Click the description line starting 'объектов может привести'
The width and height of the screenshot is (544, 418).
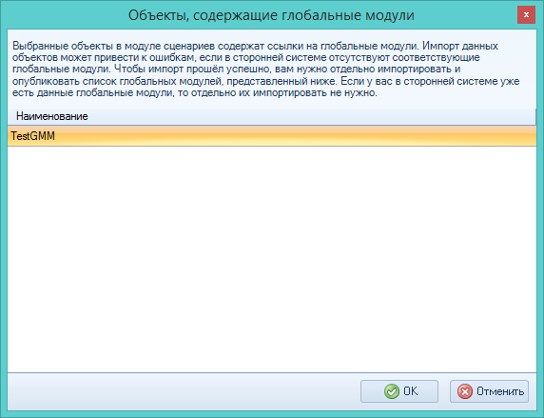246,57
